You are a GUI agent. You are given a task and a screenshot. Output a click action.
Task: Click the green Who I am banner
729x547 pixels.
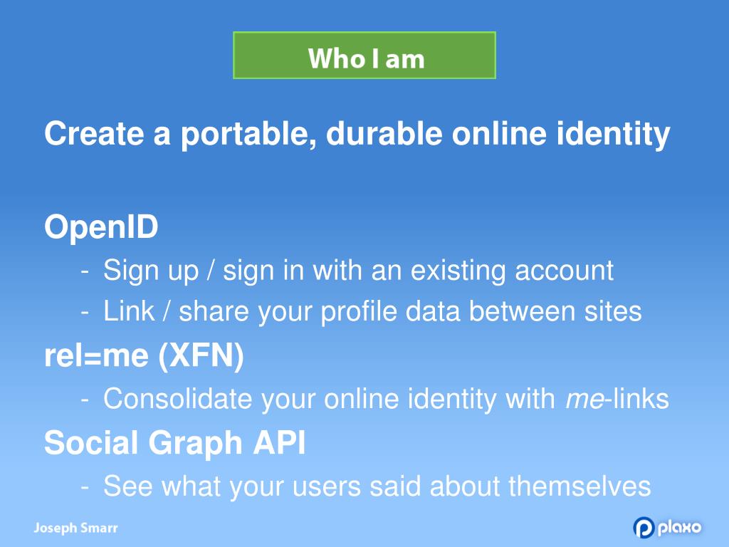pyautogui.click(x=364, y=56)
